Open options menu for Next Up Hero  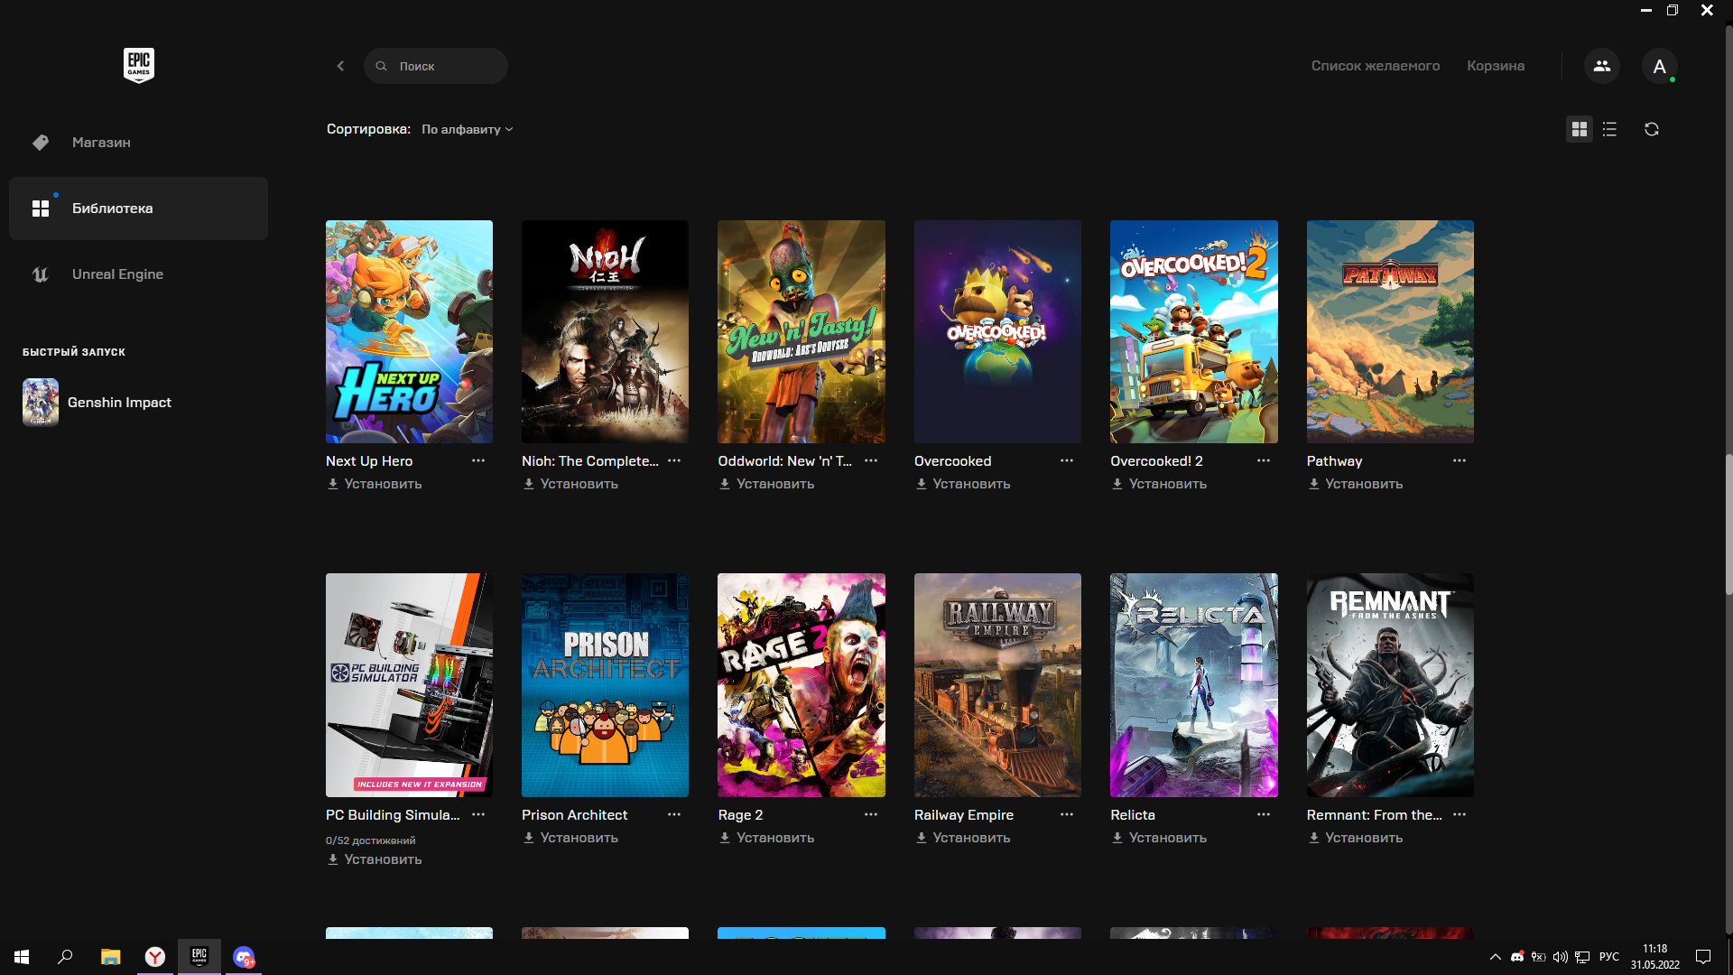(x=478, y=460)
